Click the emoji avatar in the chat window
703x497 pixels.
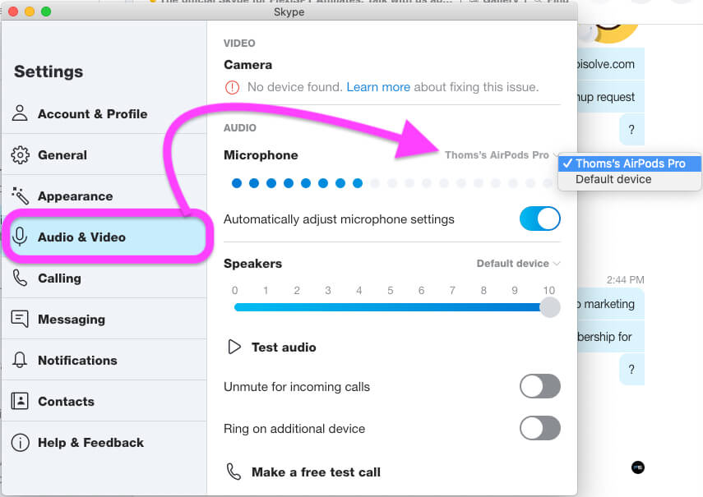click(611, 33)
